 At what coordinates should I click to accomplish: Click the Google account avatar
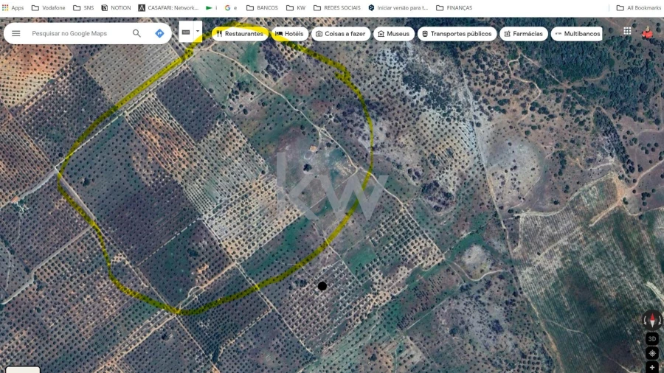pos(648,33)
